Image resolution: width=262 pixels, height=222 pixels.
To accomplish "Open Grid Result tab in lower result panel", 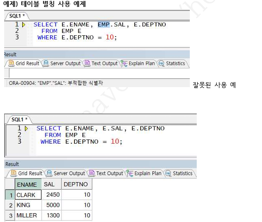I will coord(26,173).
